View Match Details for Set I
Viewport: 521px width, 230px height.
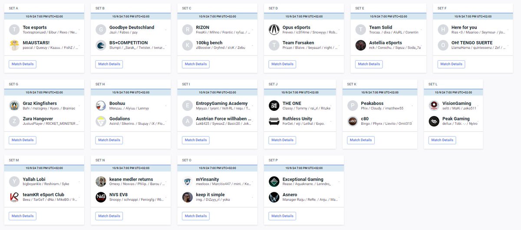196,140
